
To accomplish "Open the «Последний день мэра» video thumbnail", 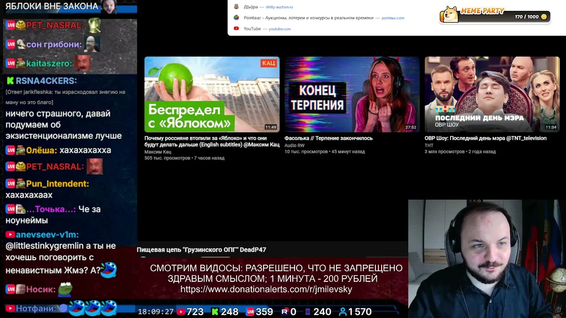I will point(492,95).
